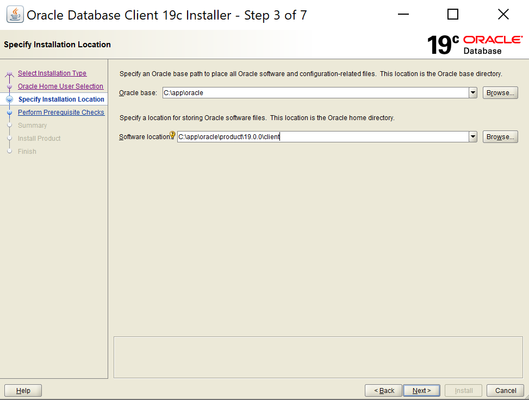Viewport: 529px width, 400px height.
Task: Click the Perform Prerequisite Checks step bullet
Action: point(9,112)
